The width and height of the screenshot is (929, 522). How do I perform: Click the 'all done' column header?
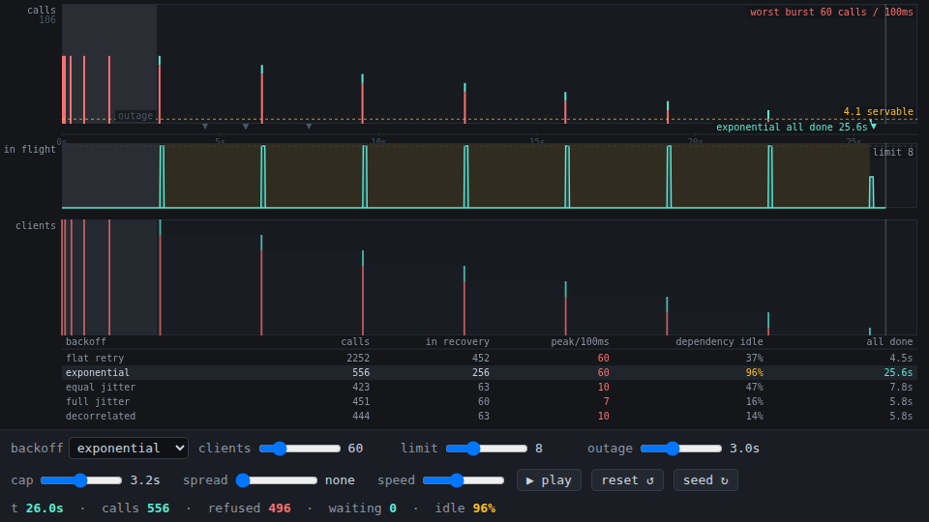pyautogui.click(x=889, y=341)
